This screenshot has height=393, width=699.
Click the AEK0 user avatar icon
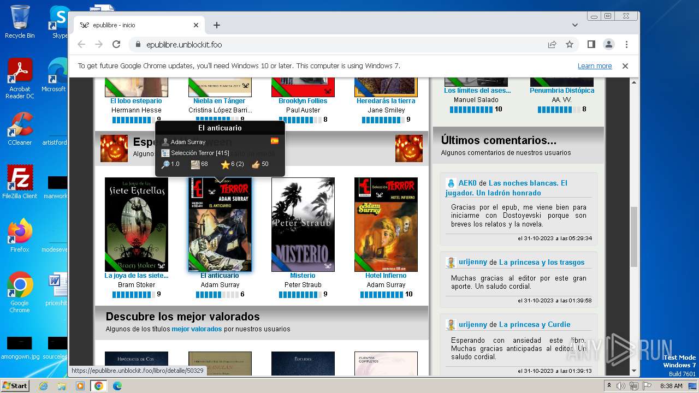[451, 183]
